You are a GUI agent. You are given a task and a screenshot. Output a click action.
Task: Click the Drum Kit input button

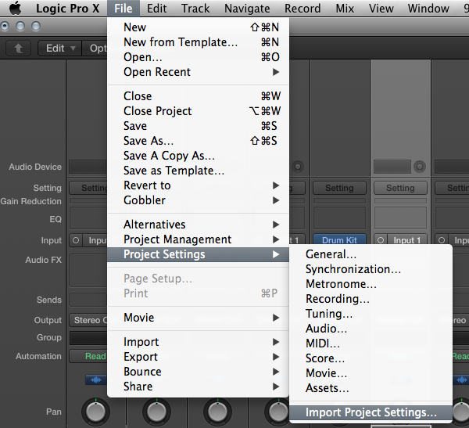(x=339, y=240)
